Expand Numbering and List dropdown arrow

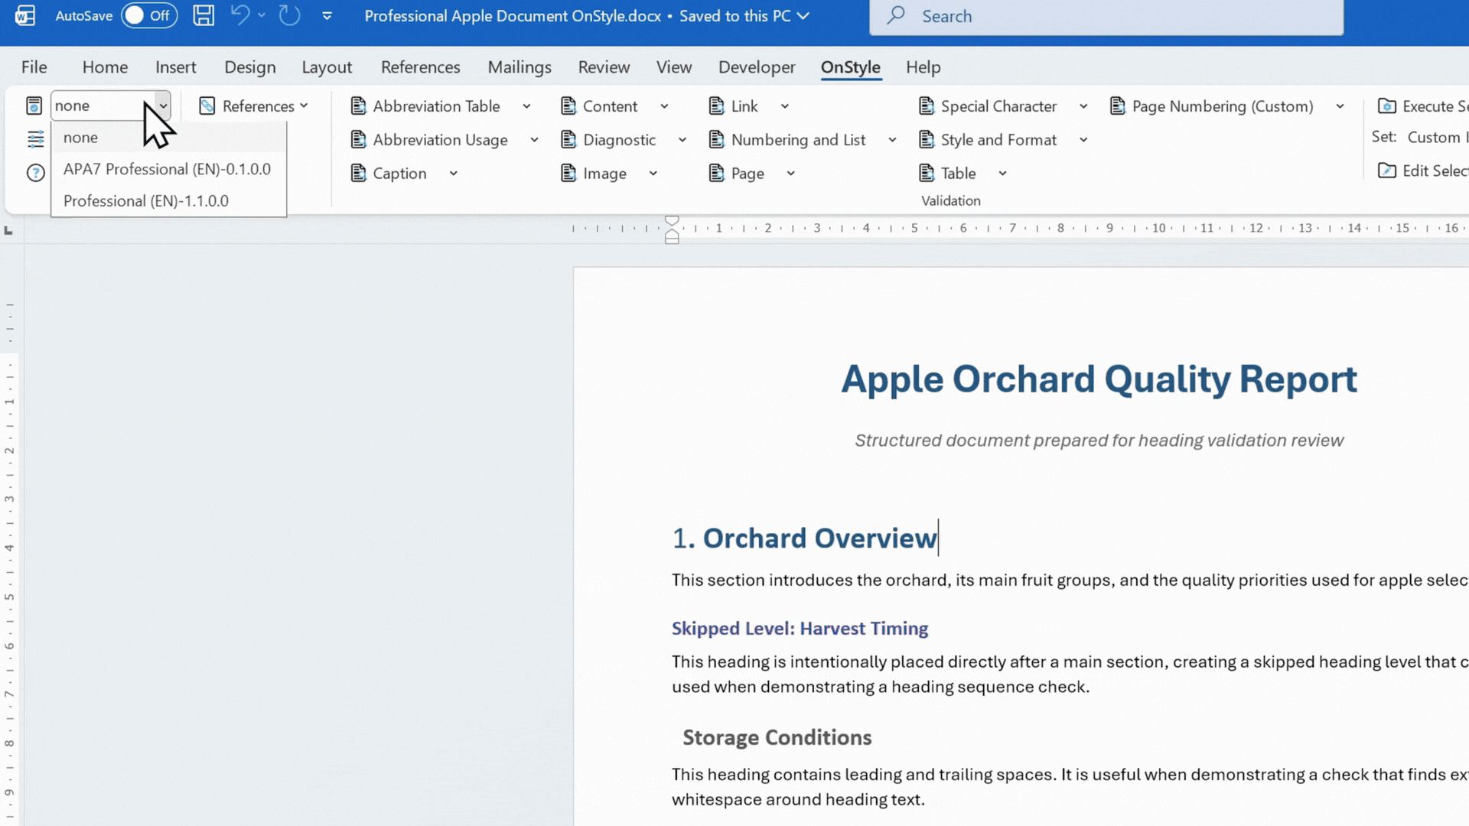[x=892, y=140]
